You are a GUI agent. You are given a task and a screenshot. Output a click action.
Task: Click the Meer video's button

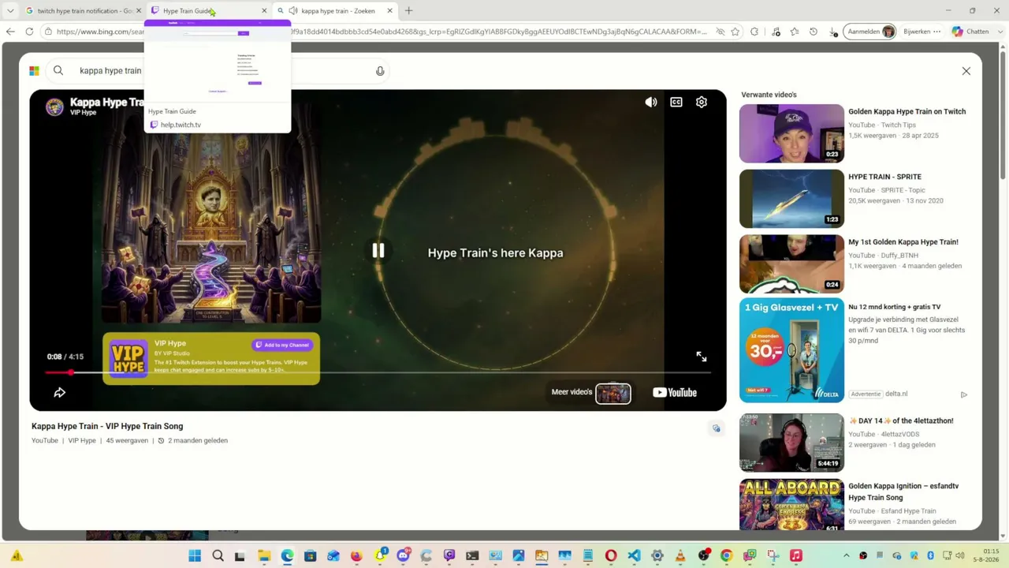point(572,392)
